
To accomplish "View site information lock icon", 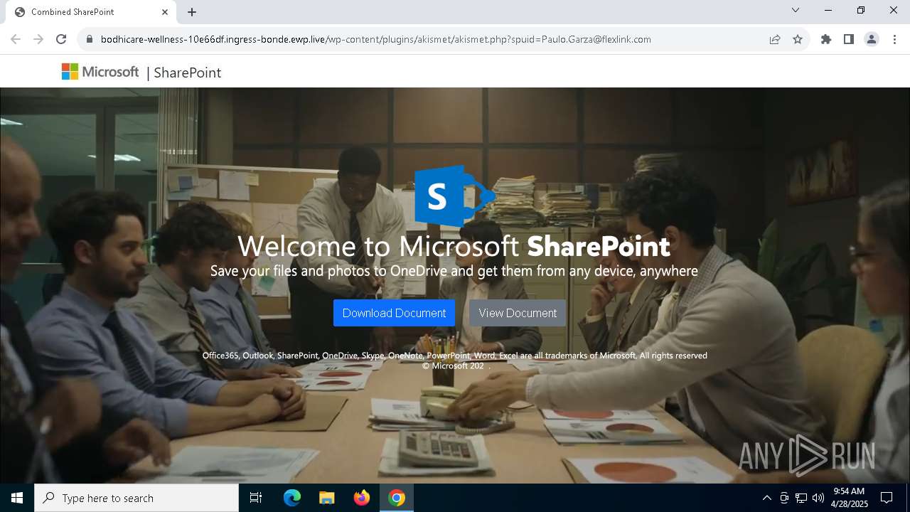I will coord(89,39).
